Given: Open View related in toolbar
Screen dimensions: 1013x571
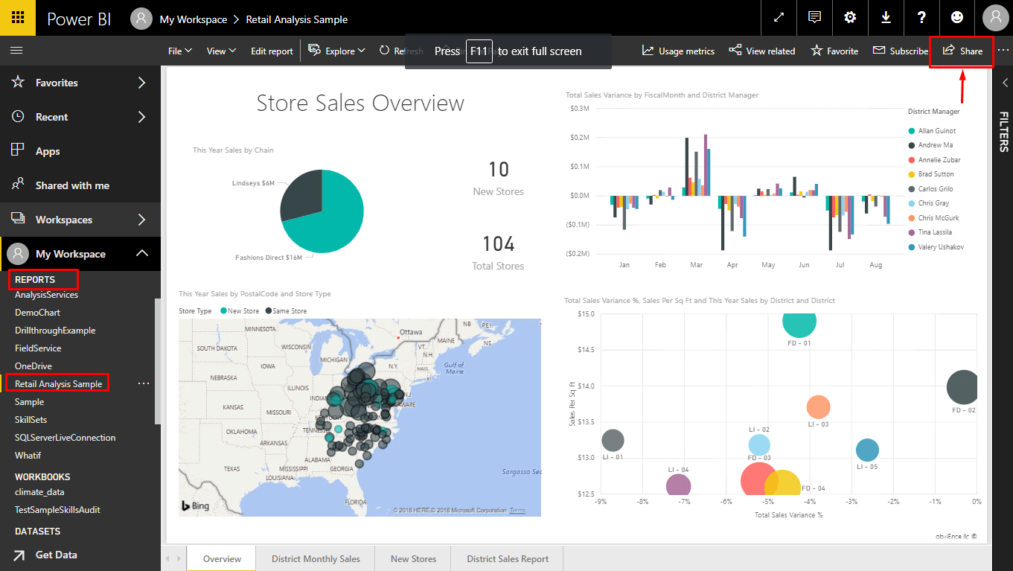Looking at the screenshot, I should pos(762,51).
